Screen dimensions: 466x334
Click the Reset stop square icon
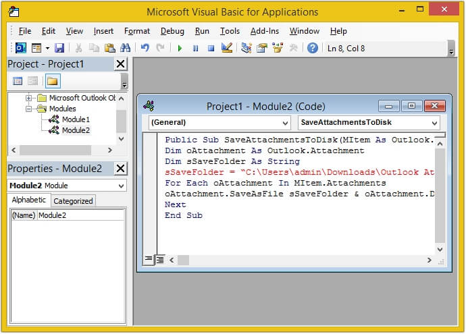(x=211, y=48)
